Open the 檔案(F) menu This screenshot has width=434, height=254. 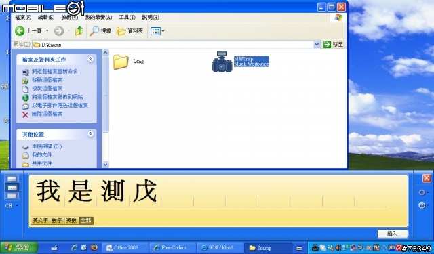point(23,18)
